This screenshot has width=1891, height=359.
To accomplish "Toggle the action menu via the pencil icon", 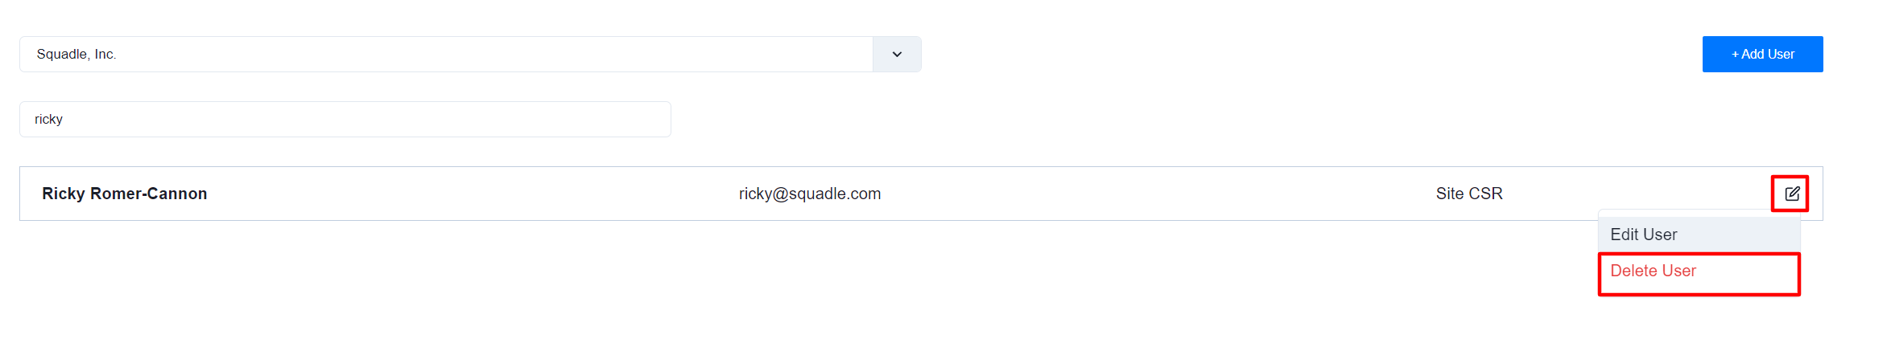I will pyautogui.click(x=1792, y=194).
